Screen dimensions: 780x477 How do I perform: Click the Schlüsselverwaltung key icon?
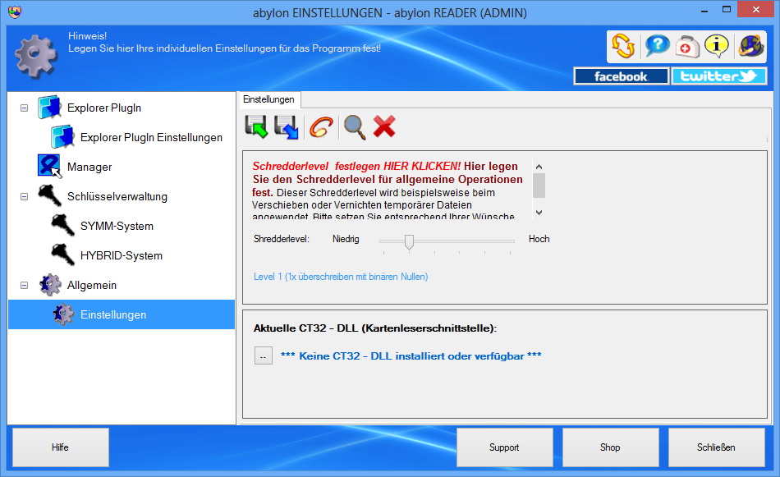[50, 195]
